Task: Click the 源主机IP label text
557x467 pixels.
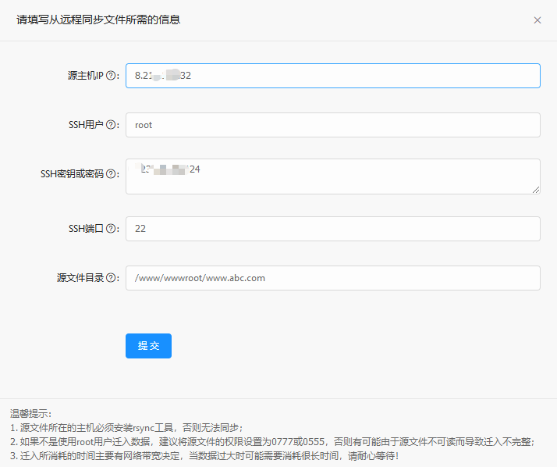Action: pyautogui.click(x=85, y=76)
